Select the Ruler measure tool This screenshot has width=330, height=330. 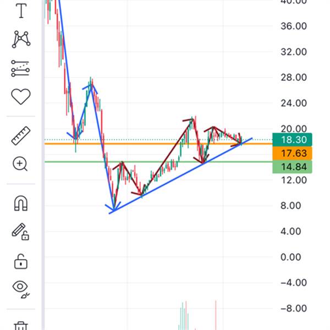coord(21,136)
